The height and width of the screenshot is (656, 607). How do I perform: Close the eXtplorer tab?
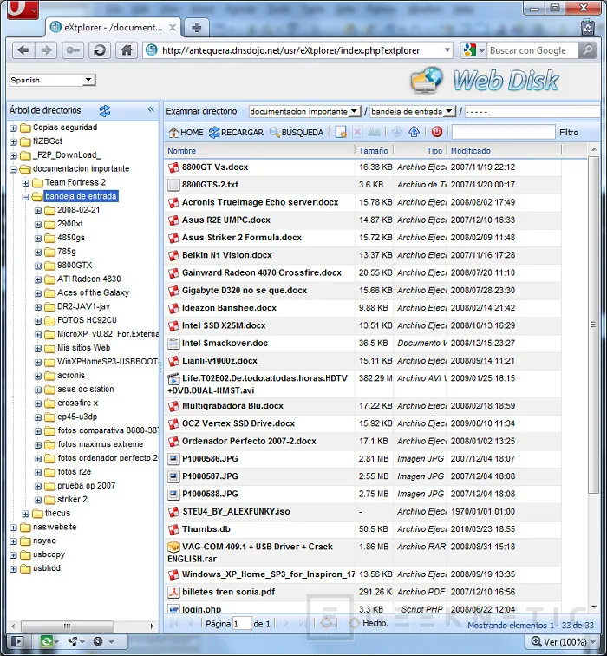coord(173,28)
